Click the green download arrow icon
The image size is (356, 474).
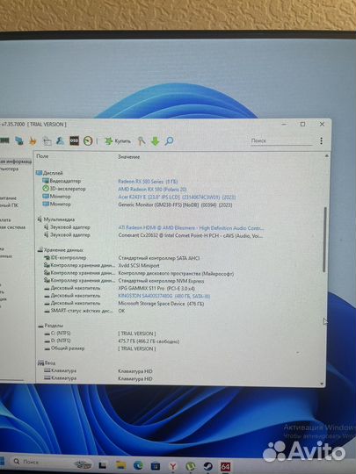coord(155,140)
